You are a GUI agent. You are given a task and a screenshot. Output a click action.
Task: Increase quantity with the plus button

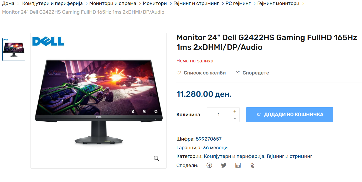click(235, 111)
